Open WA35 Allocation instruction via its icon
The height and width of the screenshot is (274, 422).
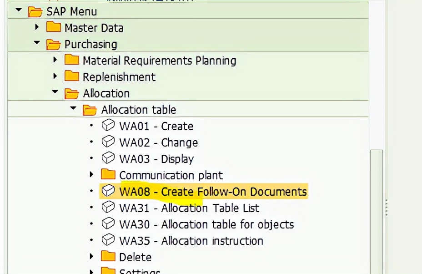coord(108,241)
